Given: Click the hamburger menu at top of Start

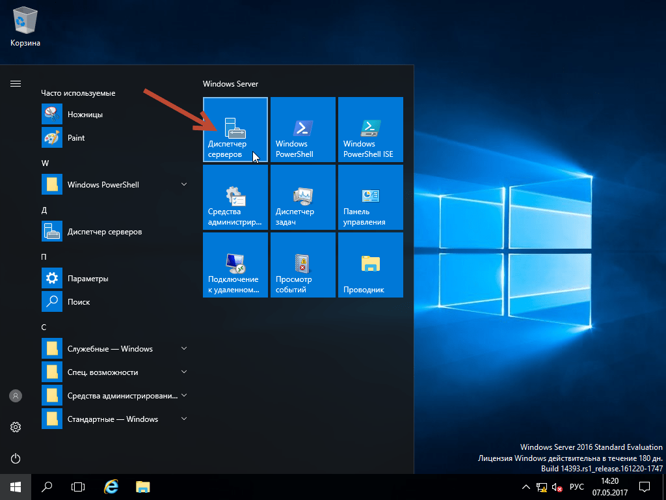Looking at the screenshot, I should click(x=16, y=84).
